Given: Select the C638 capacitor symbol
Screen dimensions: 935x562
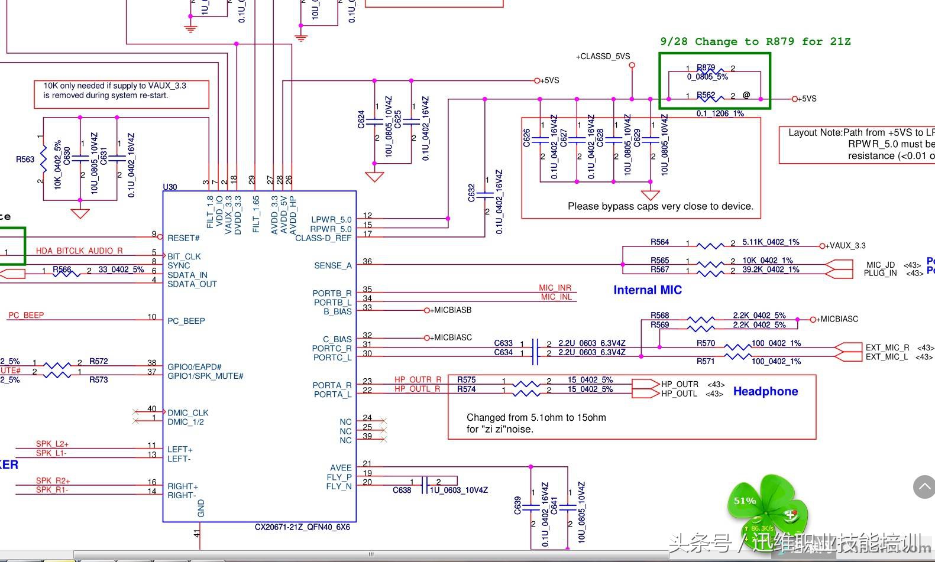Looking at the screenshot, I should tap(424, 485).
